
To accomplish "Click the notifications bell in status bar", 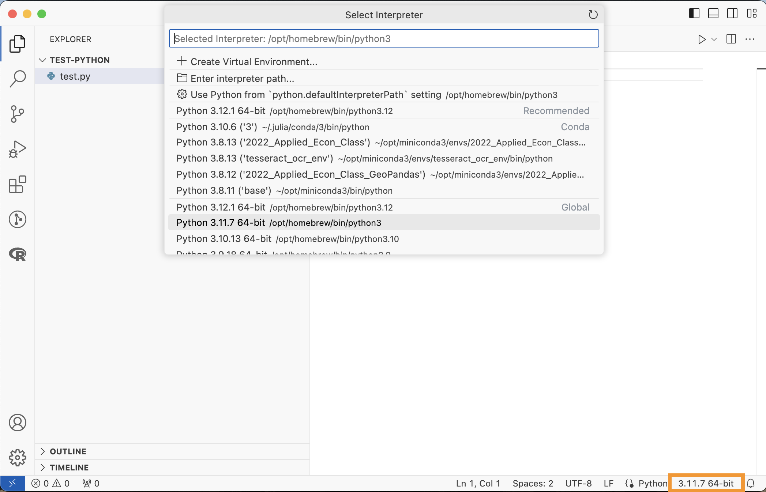I will click(751, 483).
